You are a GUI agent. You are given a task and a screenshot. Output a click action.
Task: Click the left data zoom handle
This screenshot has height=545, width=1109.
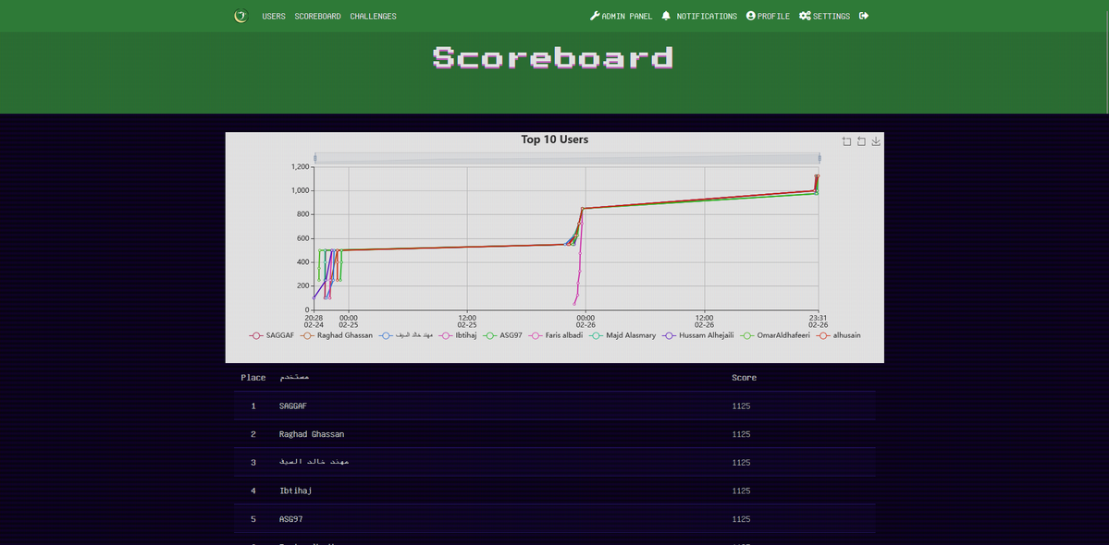[x=314, y=159]
